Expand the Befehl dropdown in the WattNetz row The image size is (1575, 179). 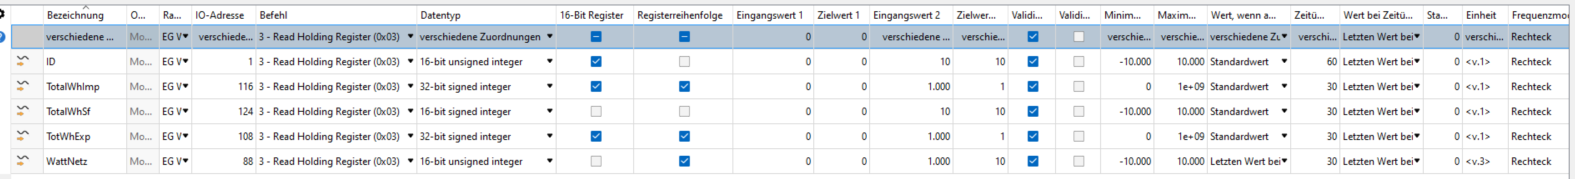click(410, 161)
